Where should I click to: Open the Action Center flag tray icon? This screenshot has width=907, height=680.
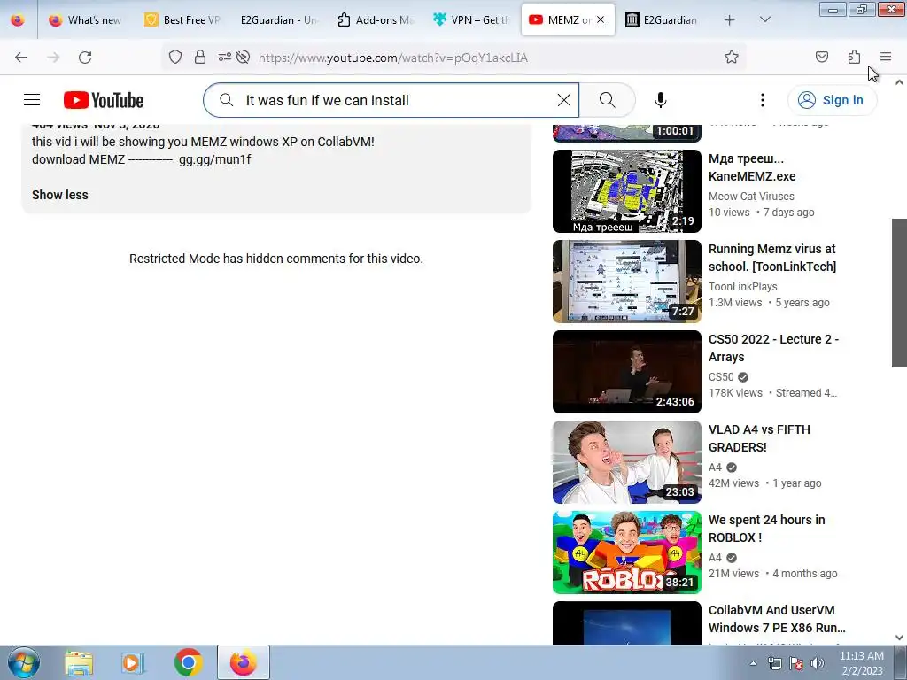coord(796,663)
